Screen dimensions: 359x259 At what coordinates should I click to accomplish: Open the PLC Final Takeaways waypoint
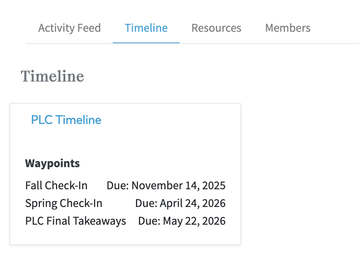[76, 221]
